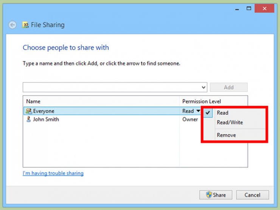Click the Everyone group icon
Image resolution: width=280 pixels, height=210 pixels.
tap(29, 111)
